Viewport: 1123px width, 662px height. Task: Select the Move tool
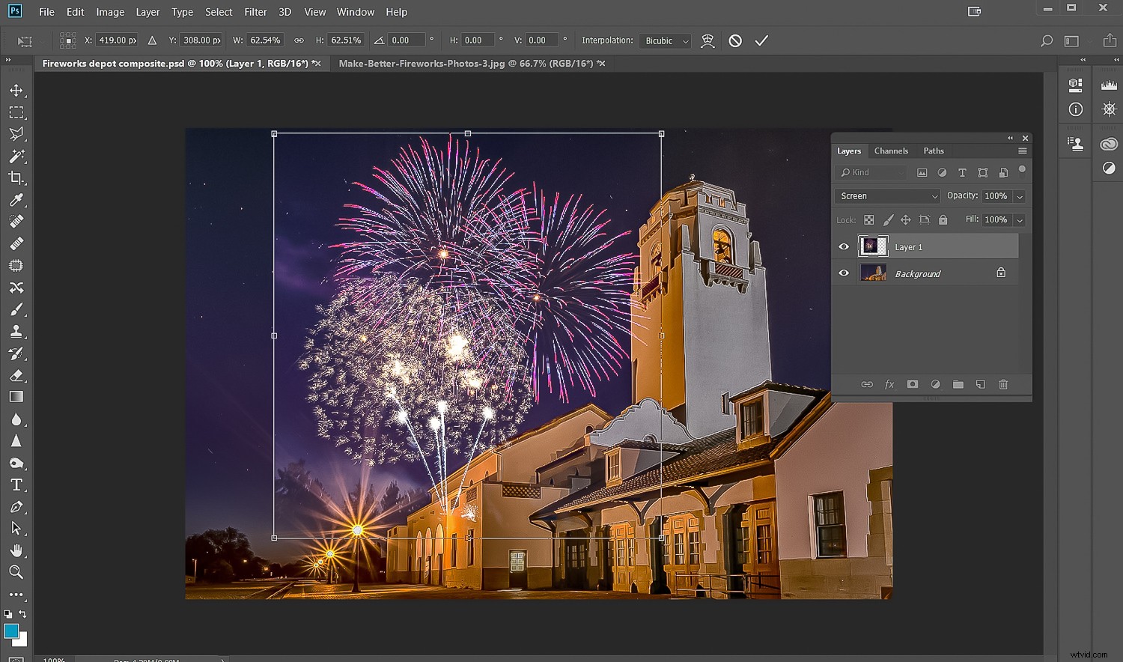click(16, 90)
